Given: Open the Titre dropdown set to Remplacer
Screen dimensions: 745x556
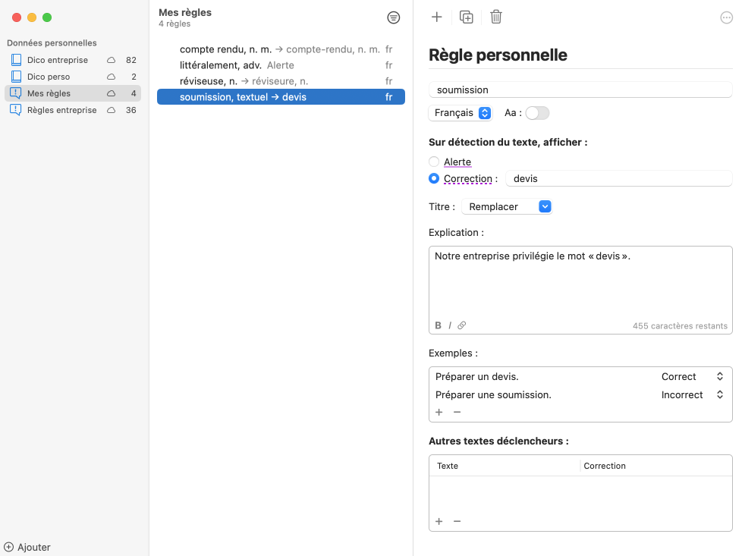Looking at the screenshot, I should tap(507, 206).
